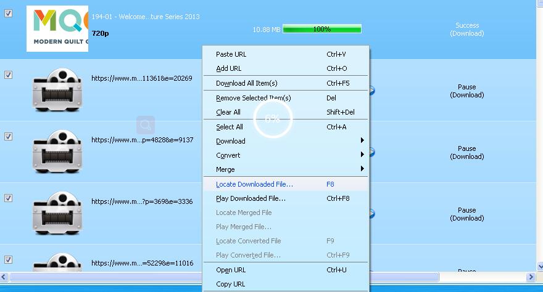Click film reel icon for 11361&e=20269 item
Viewport: 543px width, 292px height.
tap(57, 90)
